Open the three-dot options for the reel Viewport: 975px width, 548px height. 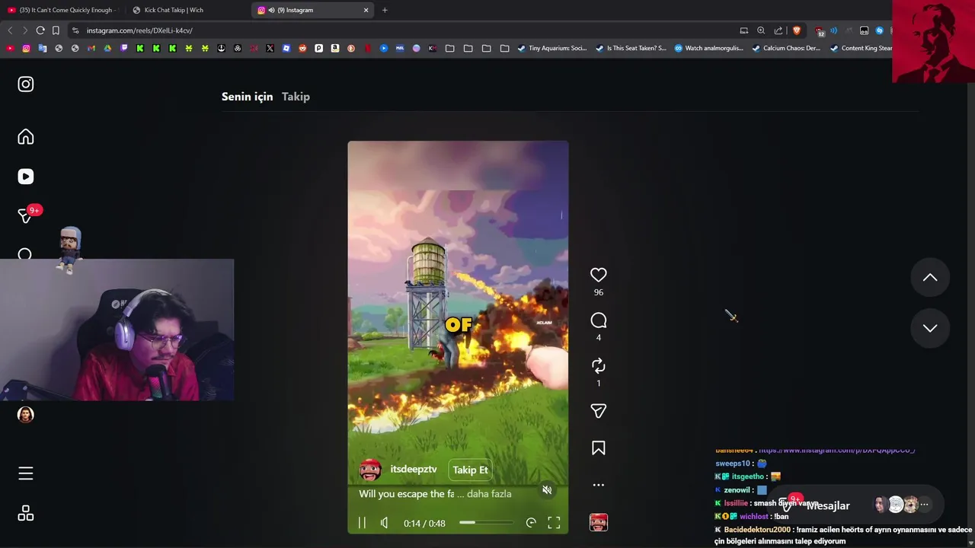599,485
